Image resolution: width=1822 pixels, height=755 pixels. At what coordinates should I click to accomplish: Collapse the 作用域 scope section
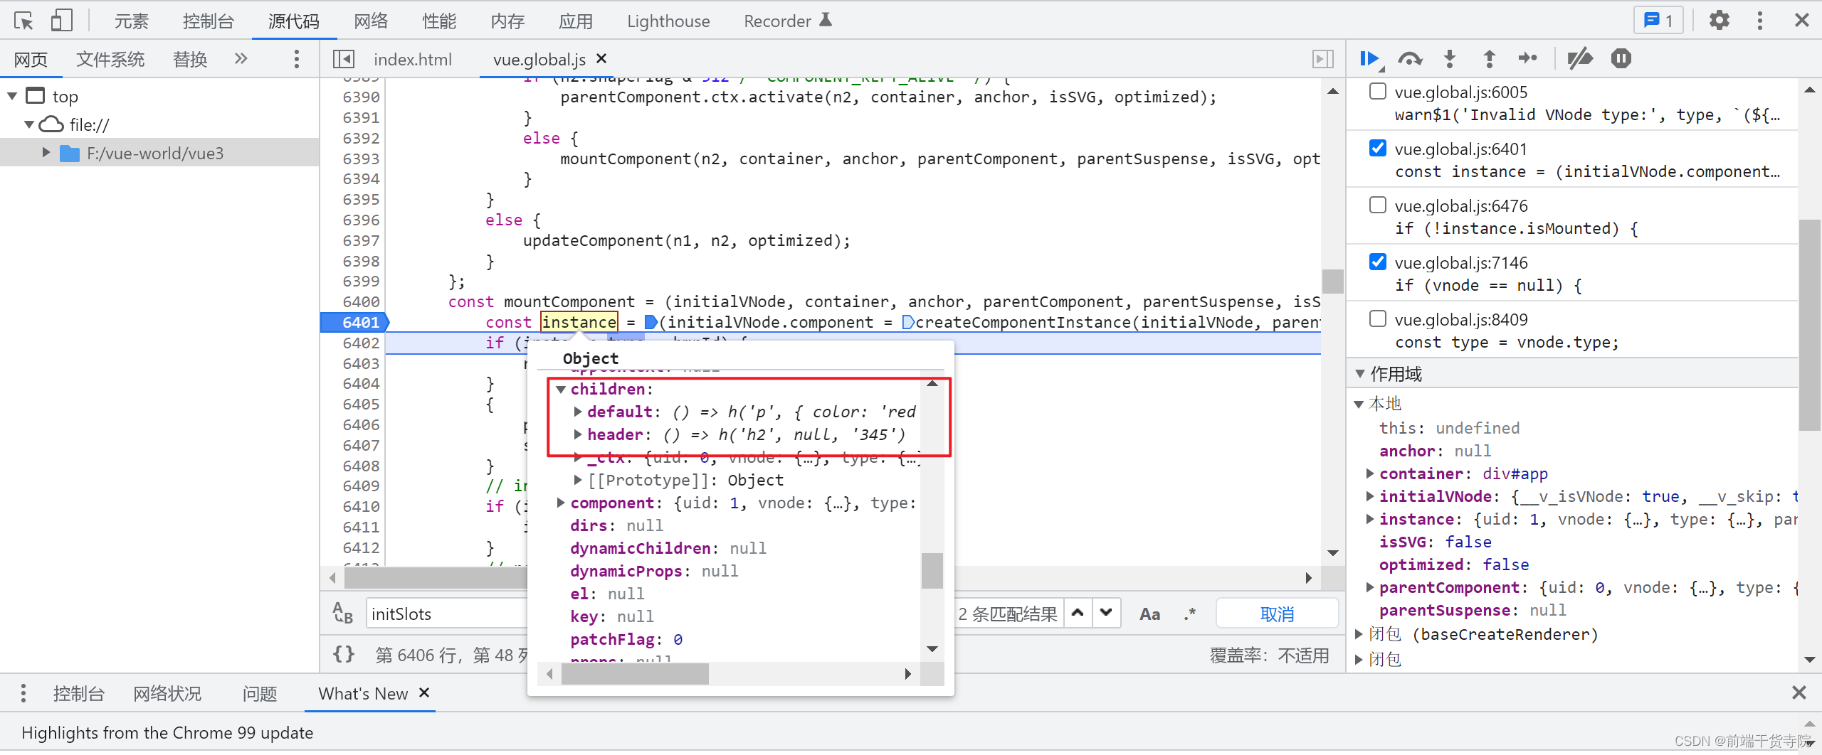pos(1360,374)
